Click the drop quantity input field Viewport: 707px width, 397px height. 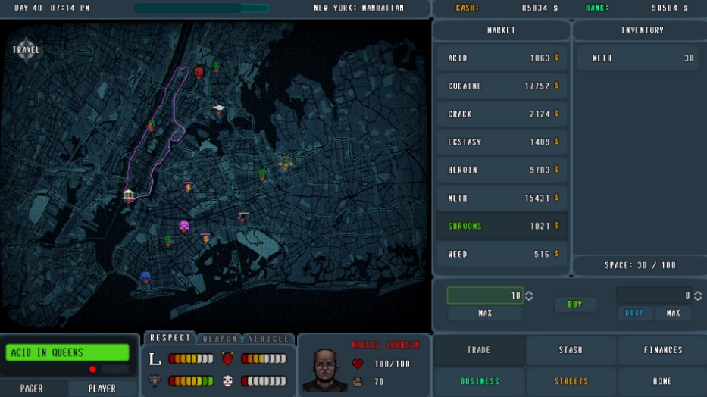pos(654,295)
